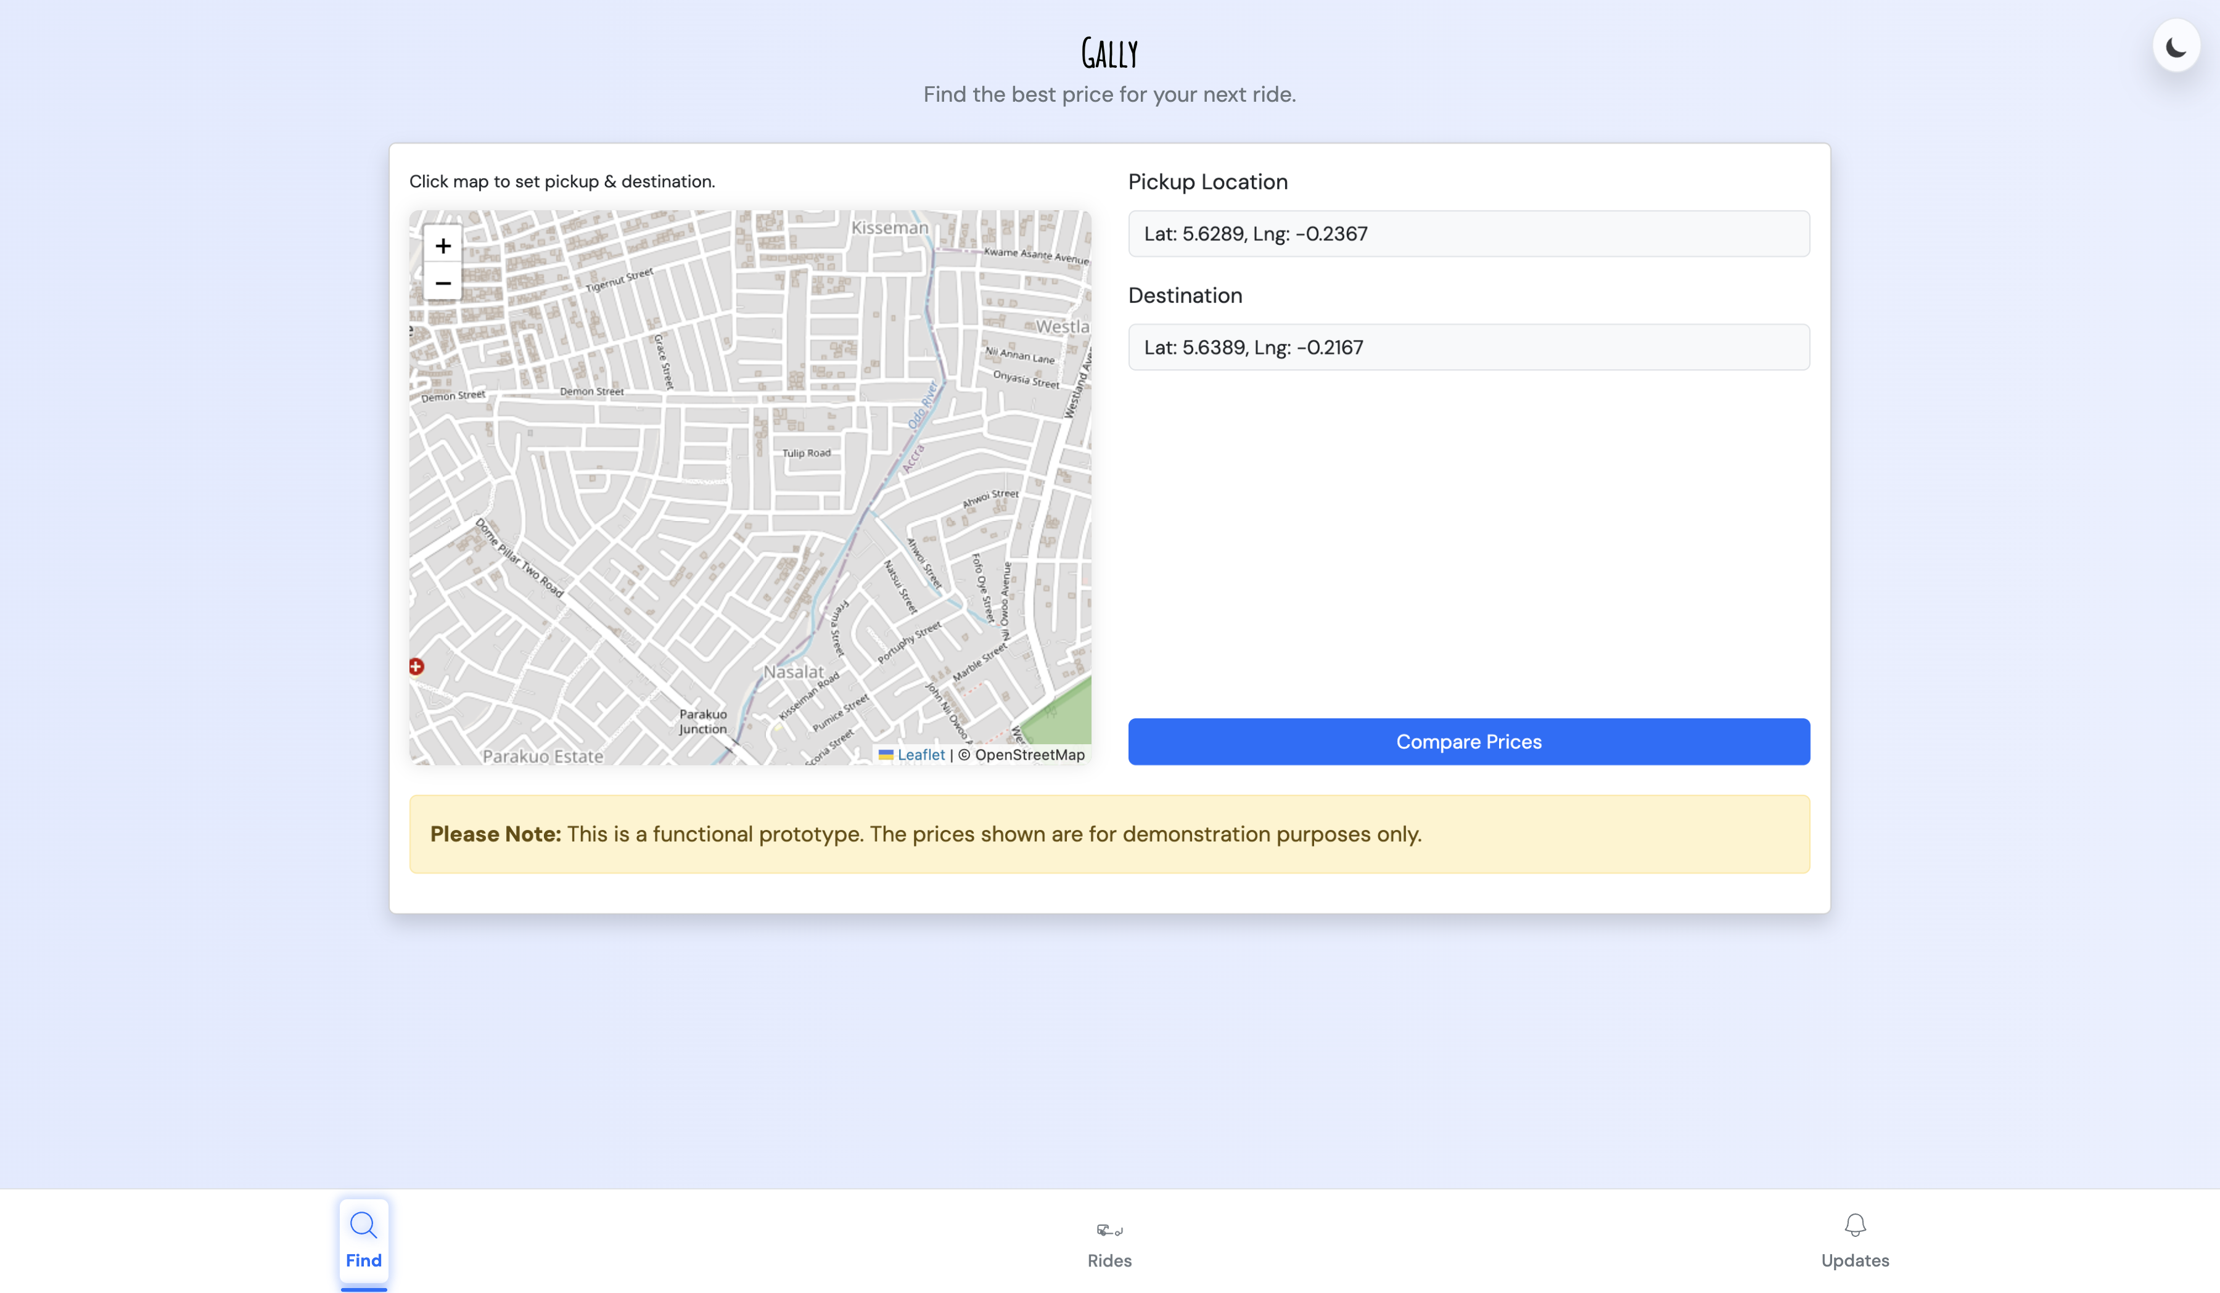Zoom out on the map

click(x=442, y=283)
